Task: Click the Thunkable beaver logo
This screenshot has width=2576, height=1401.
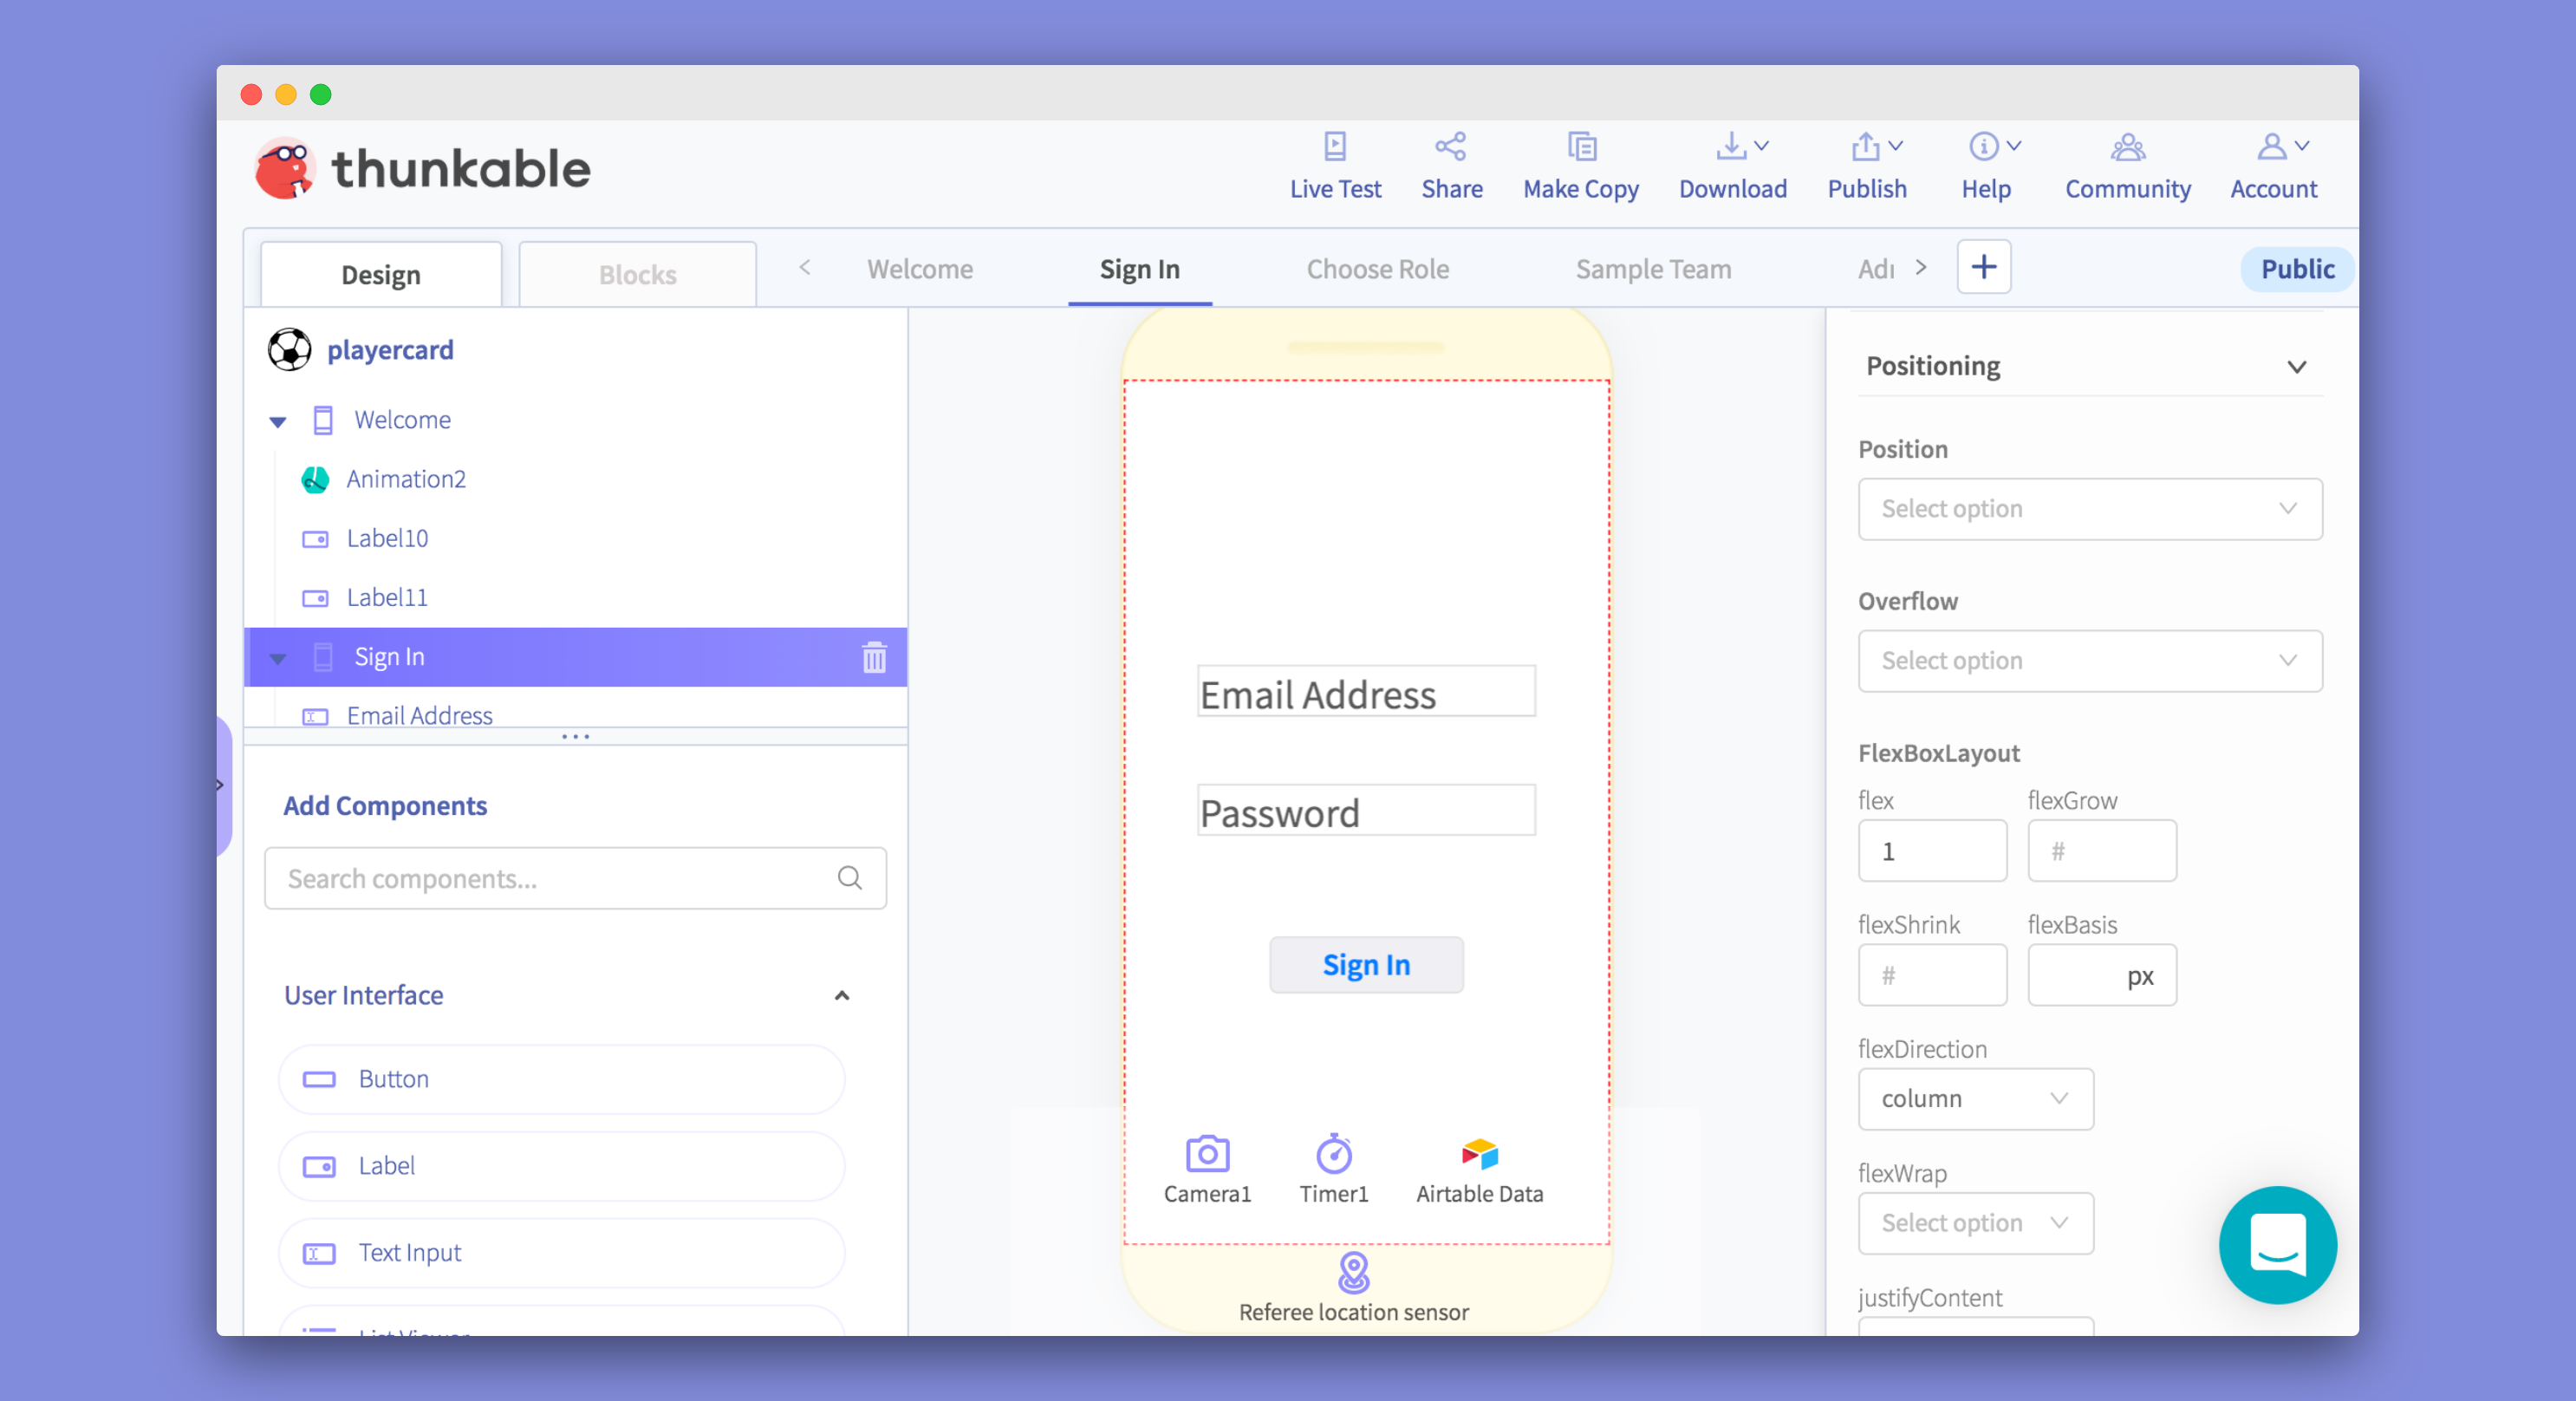Action: tap(285, 168)
